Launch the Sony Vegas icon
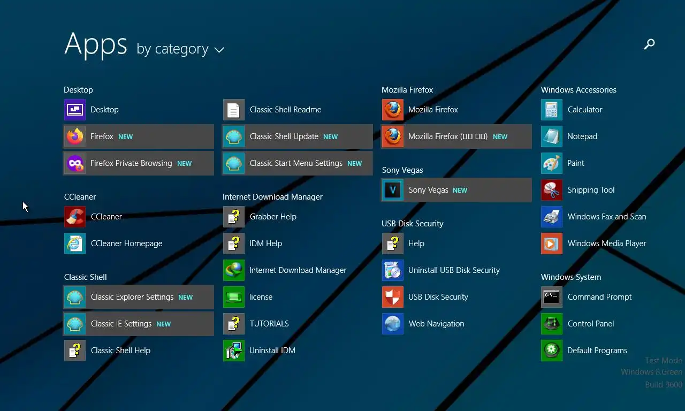 [393, 190]
